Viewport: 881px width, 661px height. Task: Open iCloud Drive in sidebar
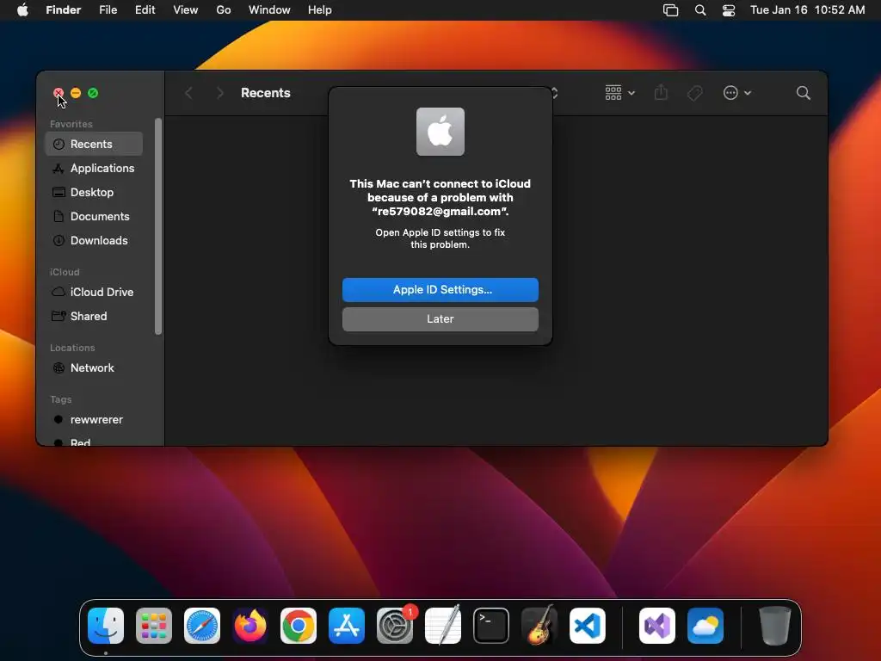[x=94, y=293]
